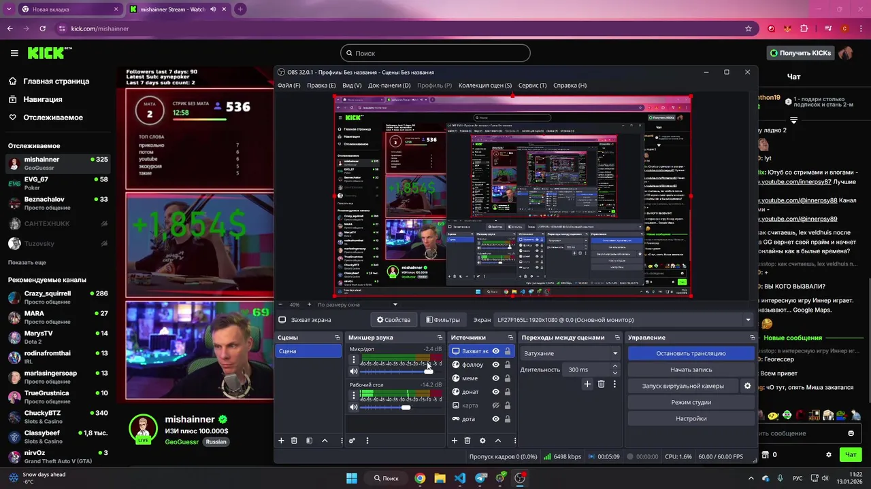Add a new scene transition

pyautogui.click(x=587, y=384)
